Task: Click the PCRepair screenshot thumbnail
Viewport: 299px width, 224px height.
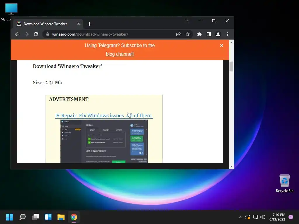Action: (104, 141)
